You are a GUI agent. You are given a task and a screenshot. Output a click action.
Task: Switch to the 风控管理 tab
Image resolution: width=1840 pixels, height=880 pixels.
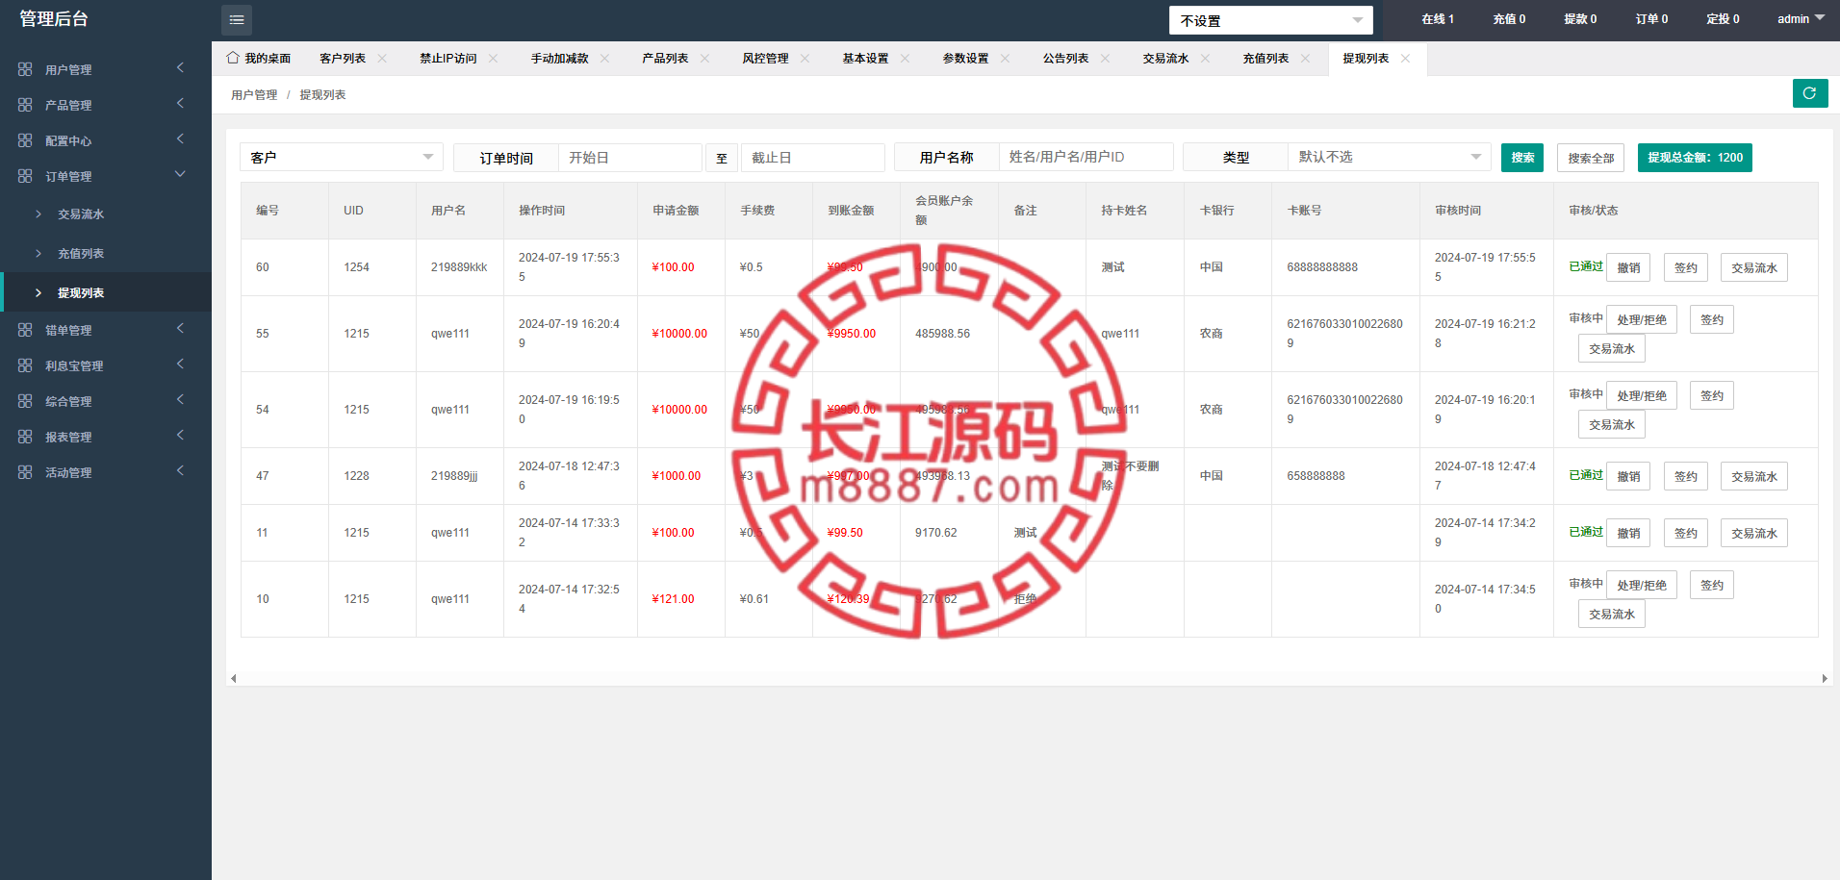click(x=765, y=59)
